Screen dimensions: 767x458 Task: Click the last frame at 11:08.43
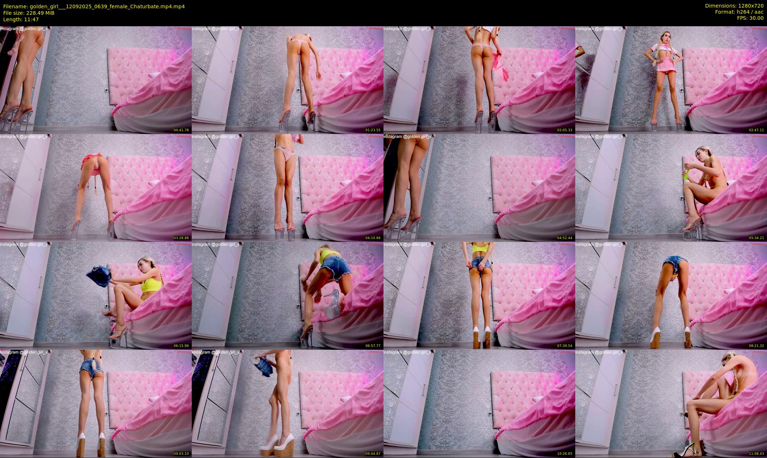point(671,403)
